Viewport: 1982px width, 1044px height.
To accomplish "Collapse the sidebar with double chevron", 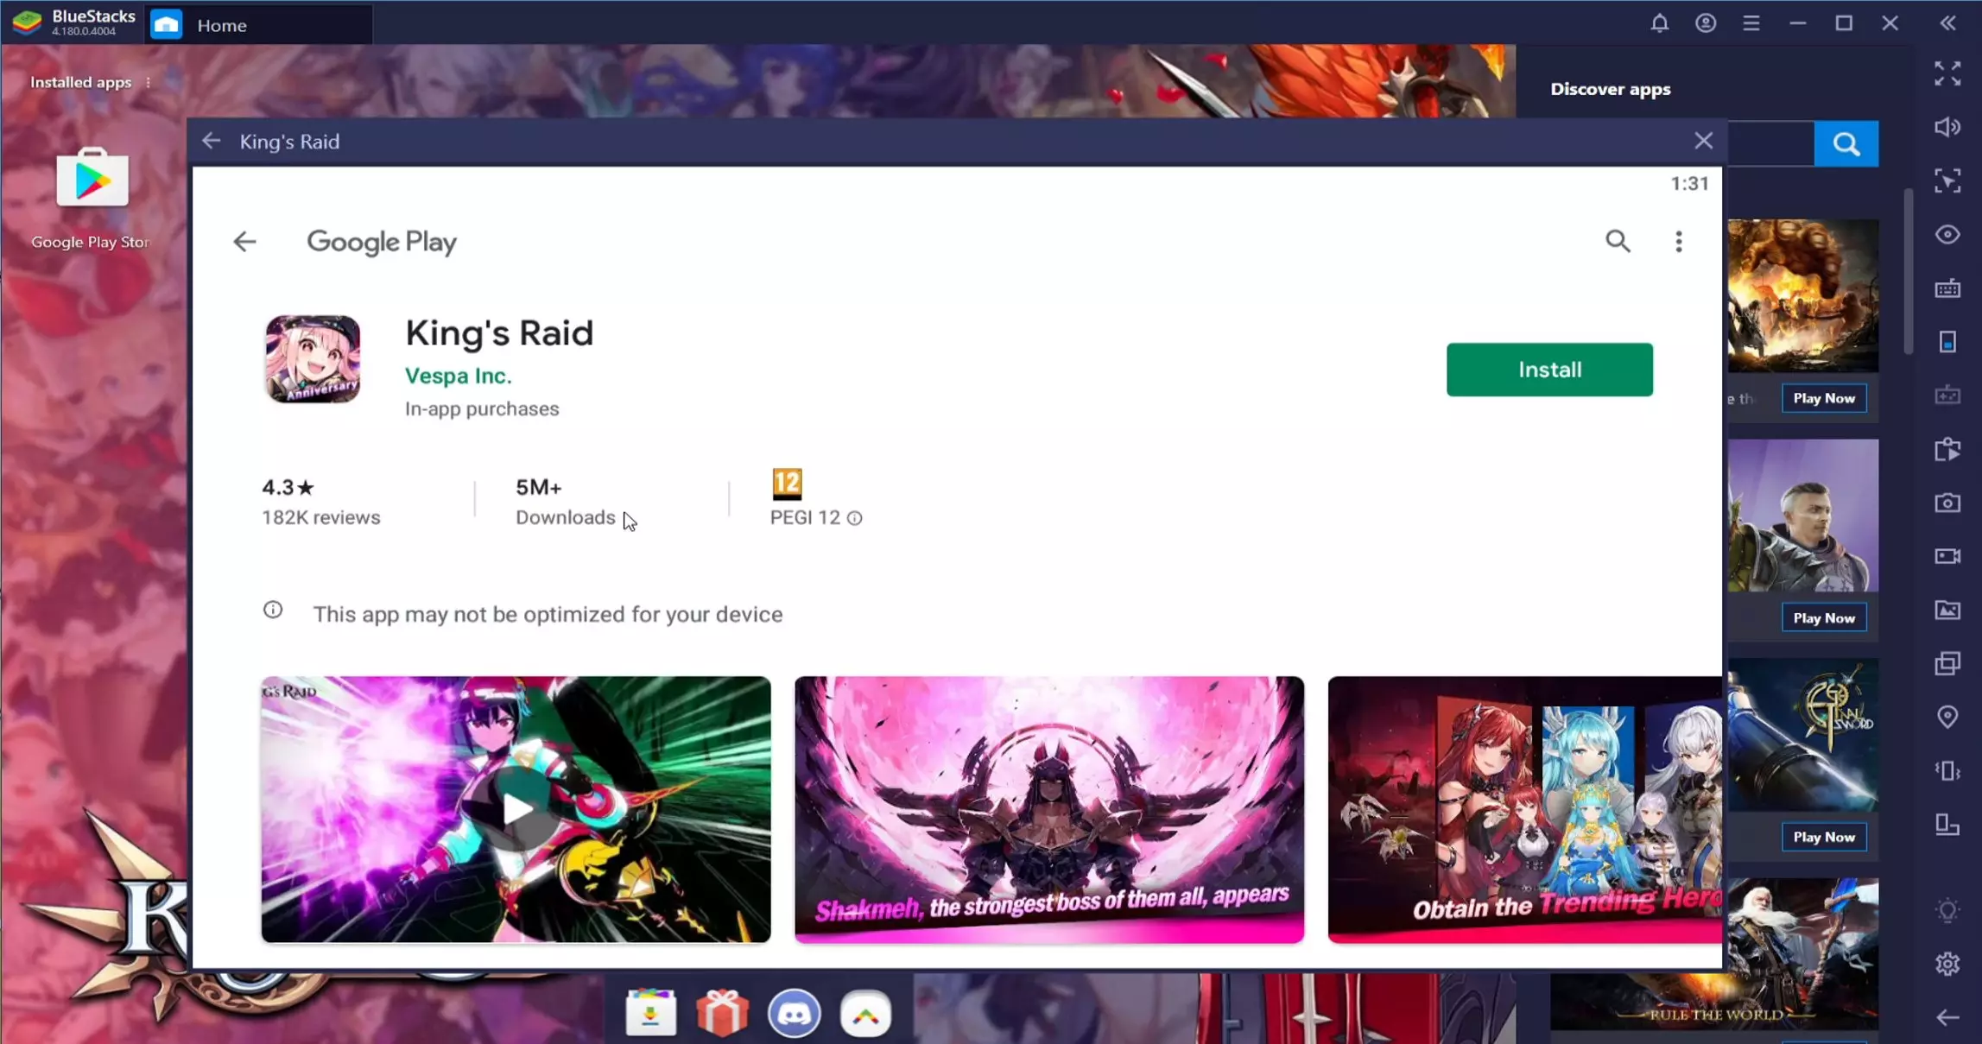I will coord(1947,23).
